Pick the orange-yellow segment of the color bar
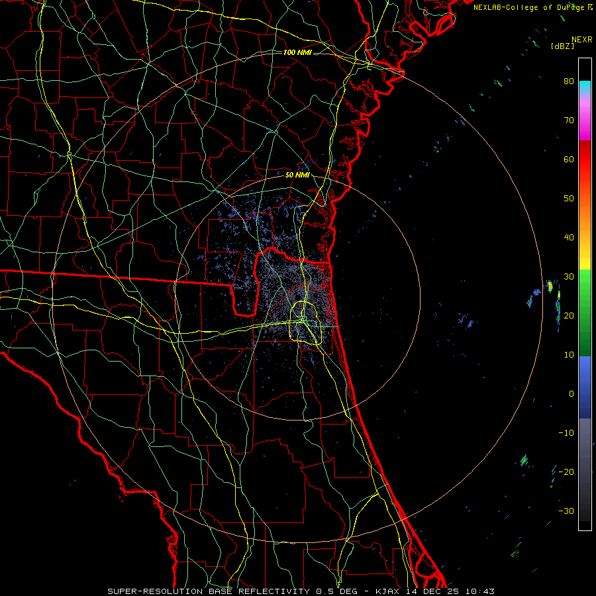Viewport: 596px width, 596px height. 585,232
